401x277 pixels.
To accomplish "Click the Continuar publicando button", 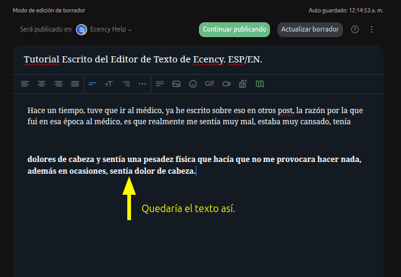I will pyautogui.click(x=235, y=30).
